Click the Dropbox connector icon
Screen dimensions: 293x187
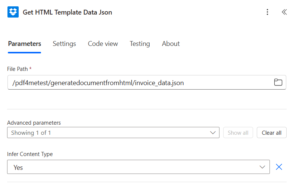(13, 12)
